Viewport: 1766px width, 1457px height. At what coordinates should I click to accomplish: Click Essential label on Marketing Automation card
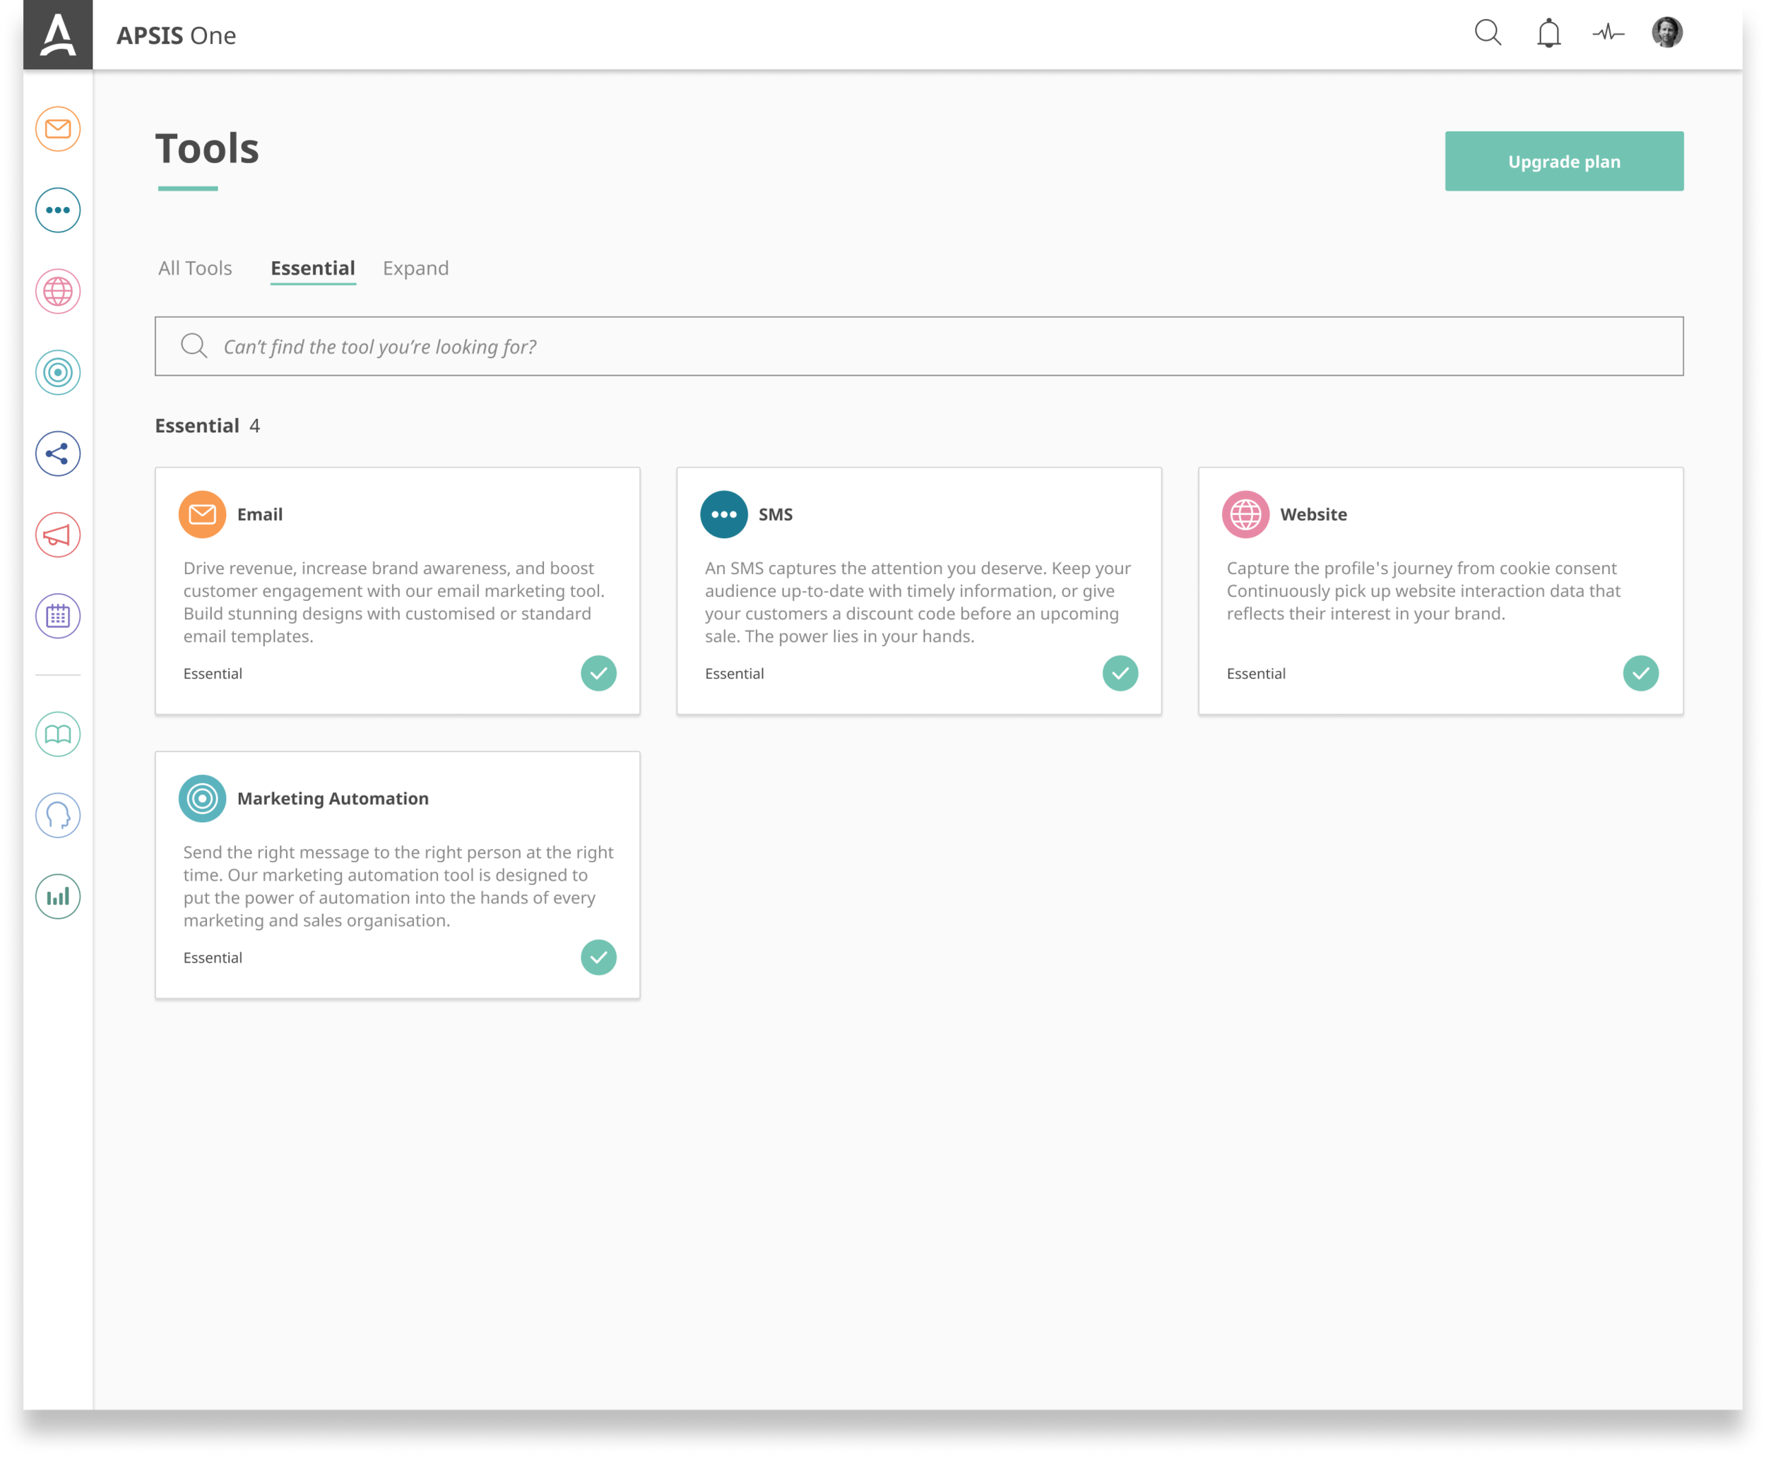click(213, 957)
